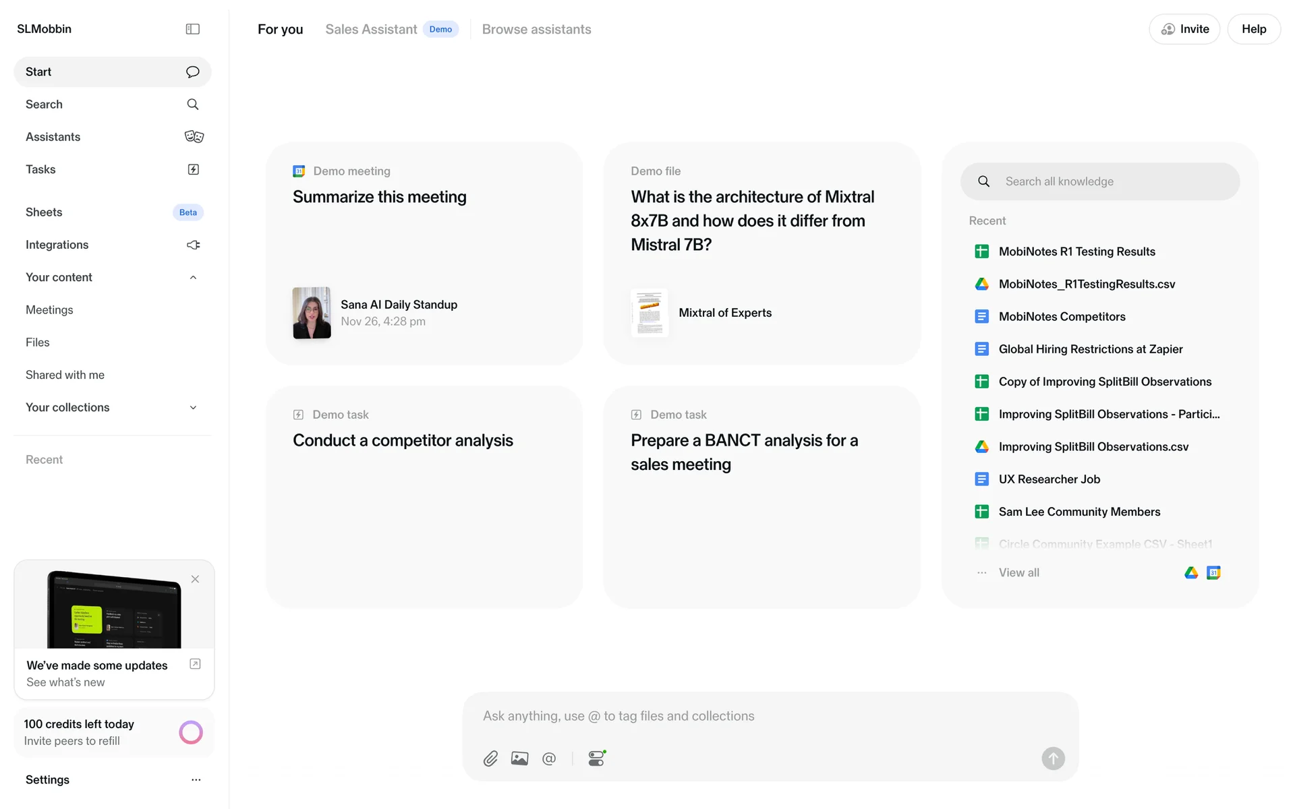
Task: Click the Google Drive icon beside View all
Action: point(1191,572)
